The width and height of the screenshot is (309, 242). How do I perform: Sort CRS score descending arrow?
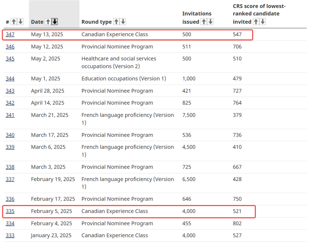pos(263,22)
